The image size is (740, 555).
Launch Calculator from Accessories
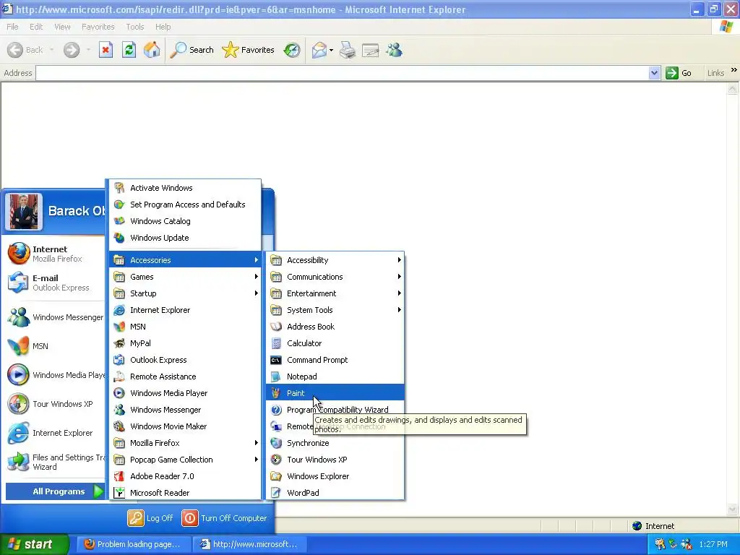[x=335, y=343]
